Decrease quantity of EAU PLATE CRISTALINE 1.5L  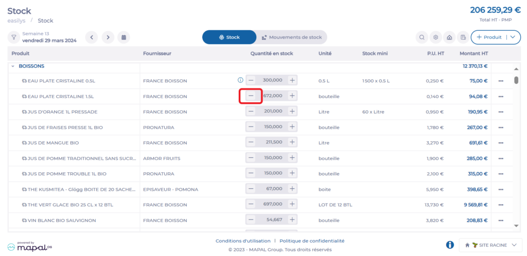pos(251,96)
